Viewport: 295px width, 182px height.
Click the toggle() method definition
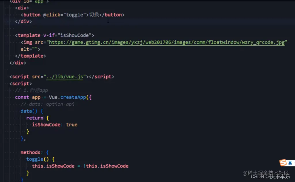tap(37, 159)
